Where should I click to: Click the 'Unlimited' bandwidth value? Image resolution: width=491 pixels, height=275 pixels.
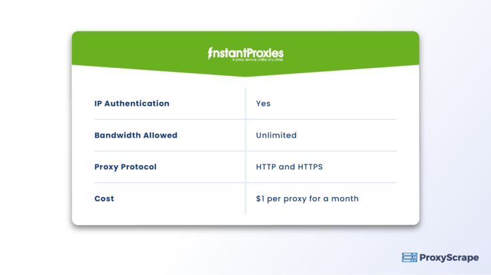[276, 135]
